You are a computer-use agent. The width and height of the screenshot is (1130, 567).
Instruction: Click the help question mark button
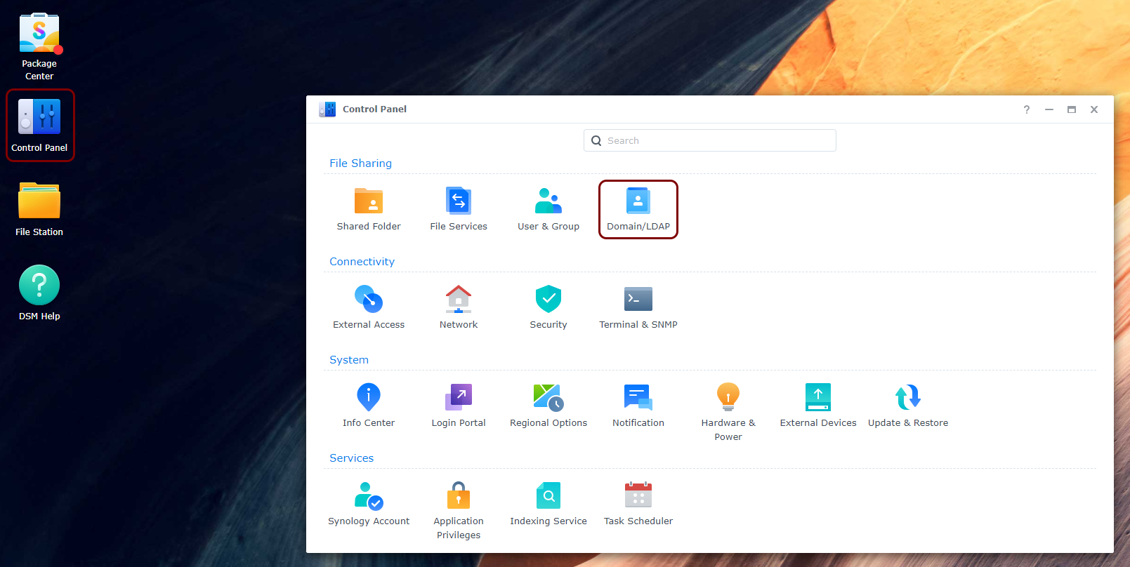coord(1027,109)
